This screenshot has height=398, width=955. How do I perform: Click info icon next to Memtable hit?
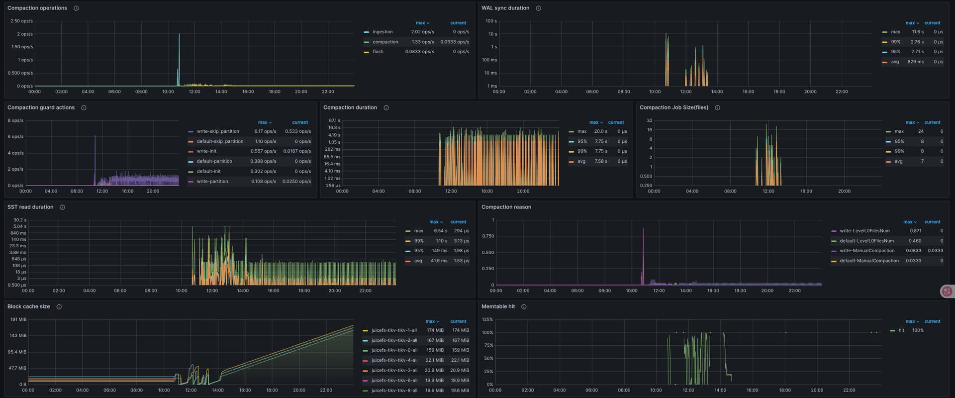tap(524, 307)
